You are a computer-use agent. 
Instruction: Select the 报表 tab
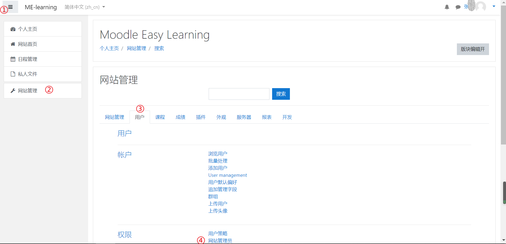coord(267,117)
